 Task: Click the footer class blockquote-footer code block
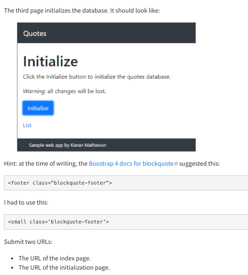126,183
